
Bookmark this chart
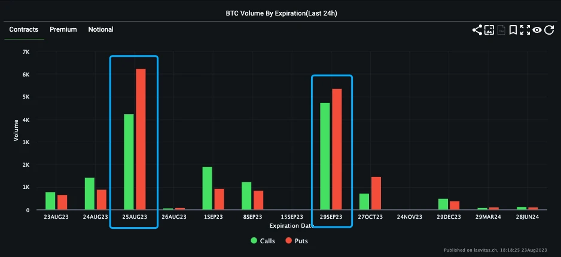[x=513, y=30]
